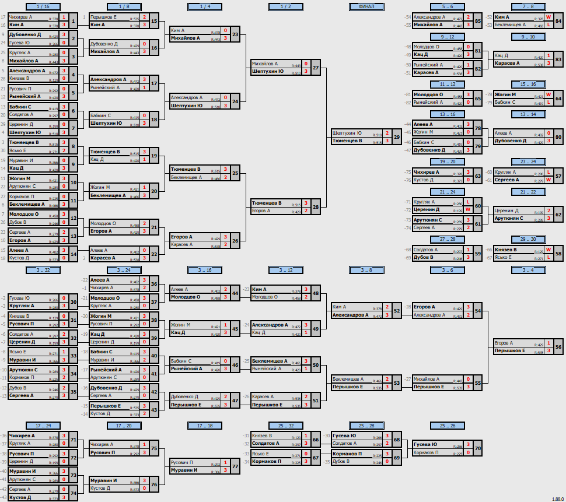Open the 1 / 8 round header
Image resolution: width=566 pixels, height=502 pixels.
point(124,6)
